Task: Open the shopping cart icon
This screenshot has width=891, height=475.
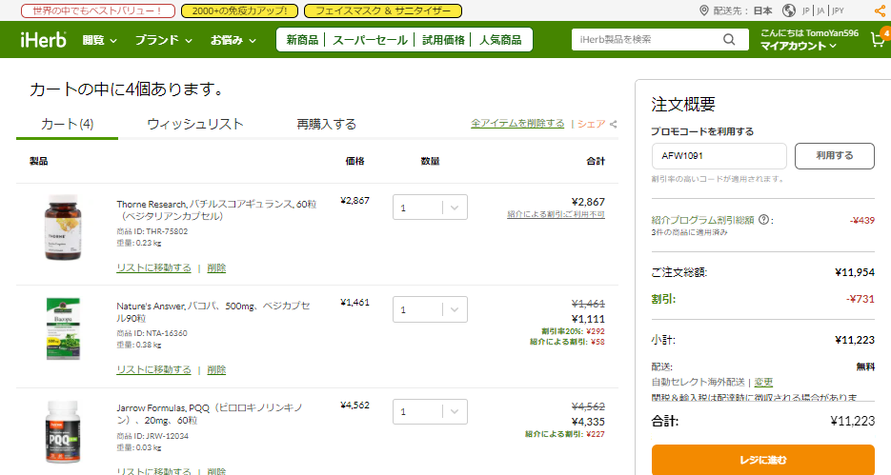Action: pyautogui.click(x=877, y=39)
